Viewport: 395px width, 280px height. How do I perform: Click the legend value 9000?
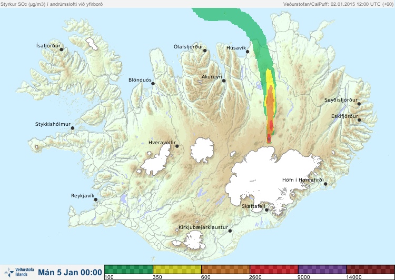click(304, 277)
